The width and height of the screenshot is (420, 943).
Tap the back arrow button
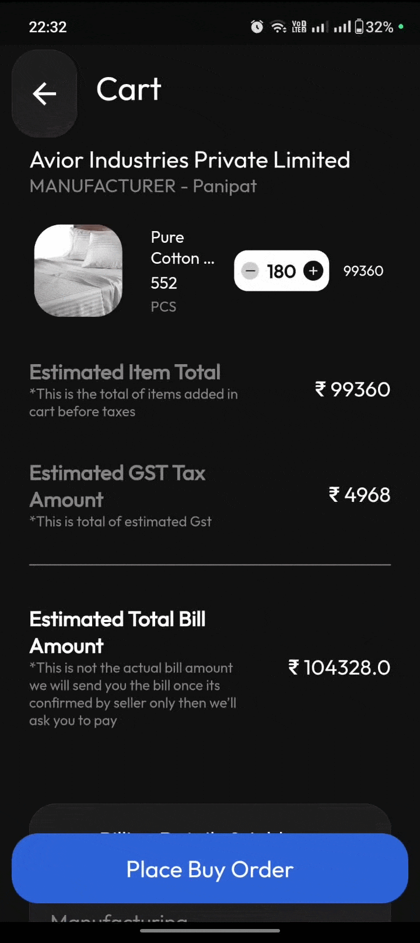(44, 93)
